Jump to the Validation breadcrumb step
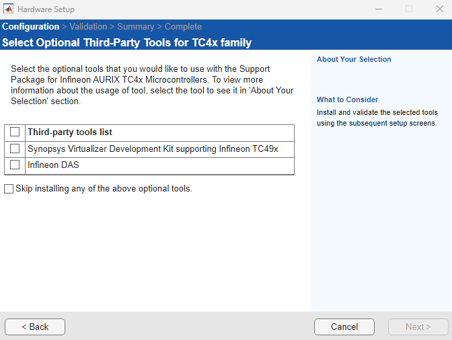The width and height of the screenshot is (452, 340). [88, 27]
